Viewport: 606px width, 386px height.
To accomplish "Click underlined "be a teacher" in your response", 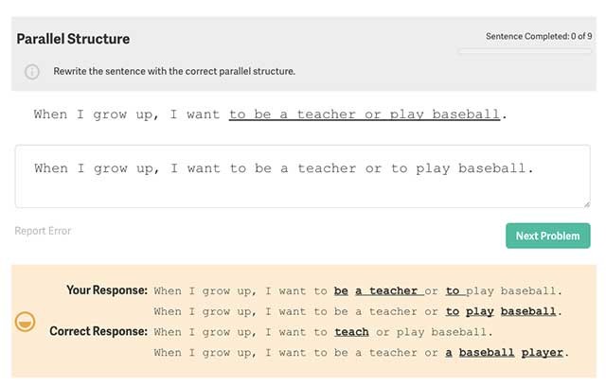I will tap(376, 290).
